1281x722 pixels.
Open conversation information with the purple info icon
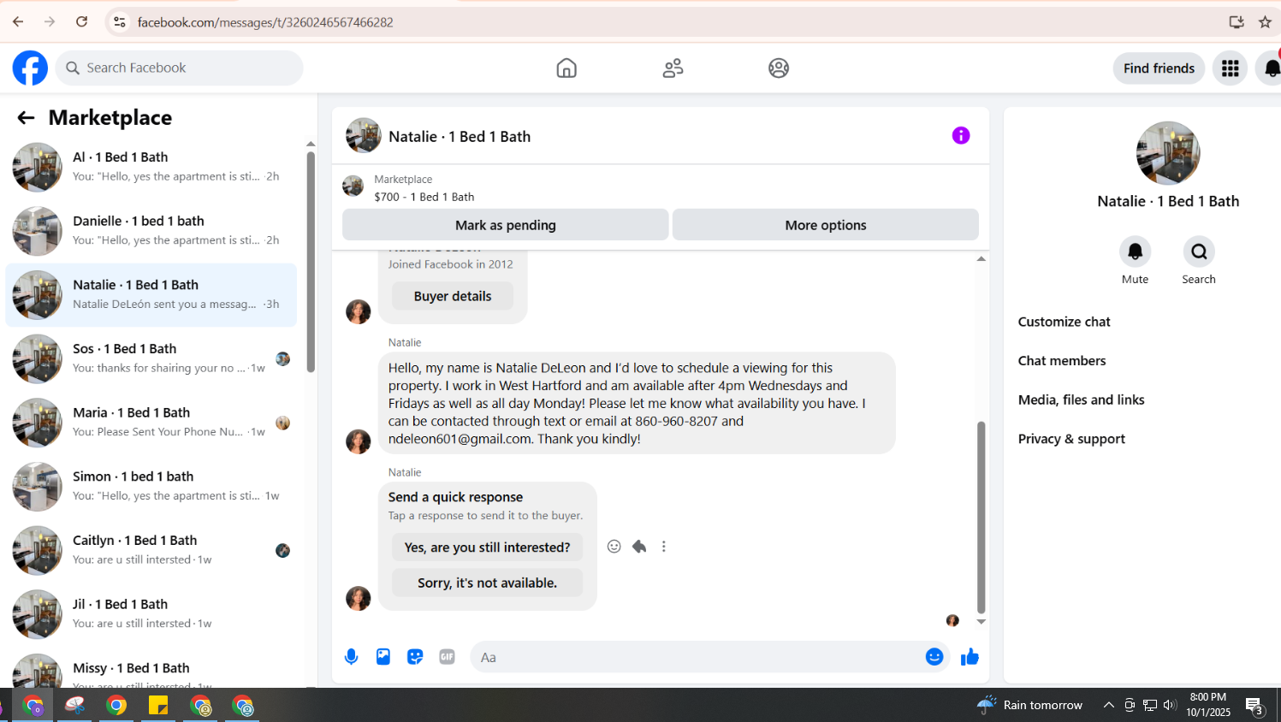click(961, 135)
